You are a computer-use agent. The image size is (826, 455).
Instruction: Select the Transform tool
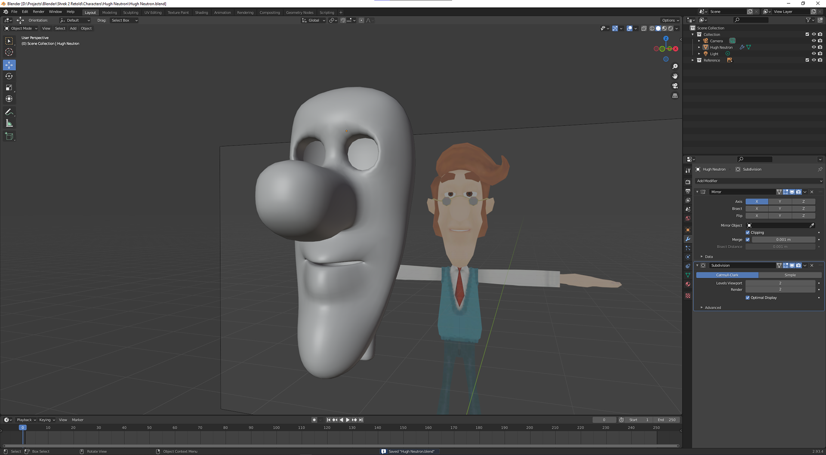(9, 99)
